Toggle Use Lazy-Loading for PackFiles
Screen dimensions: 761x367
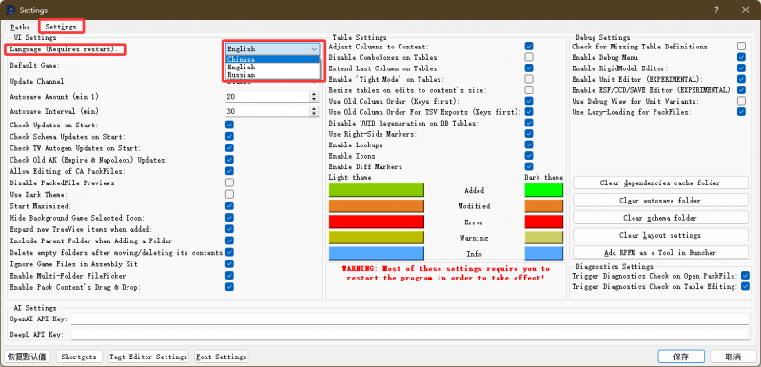click(741, 112)
